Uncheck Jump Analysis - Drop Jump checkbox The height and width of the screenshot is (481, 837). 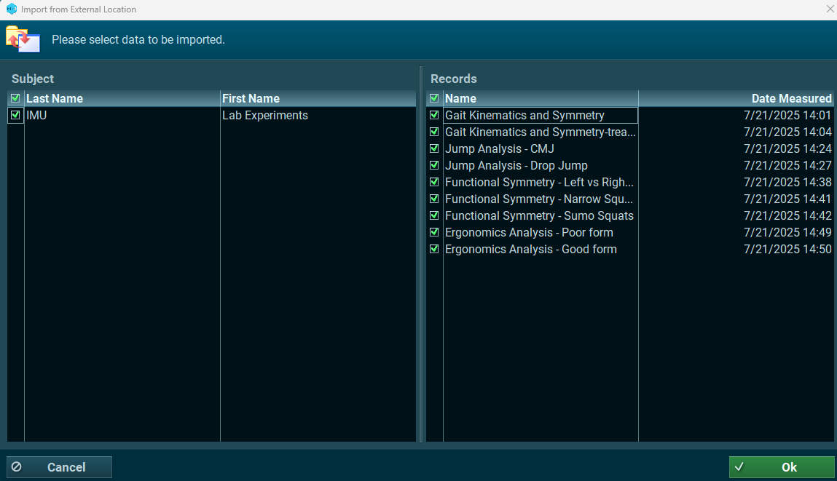(x=434, y=165)
